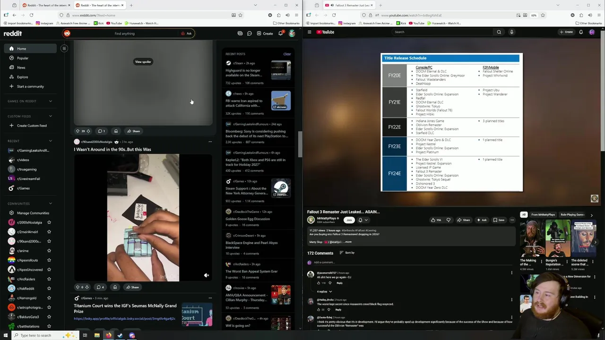605x340 pixels.
Task: Open YouTube account avatar menu
Action: (x=592, y=32)
